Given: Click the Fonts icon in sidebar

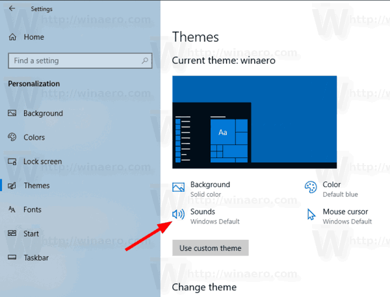Looking at the screenshot, I should coord(12,209).
